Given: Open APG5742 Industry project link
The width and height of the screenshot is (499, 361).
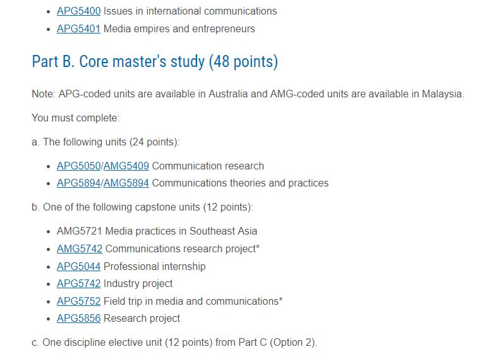Looking at the screenshot, I should (x=78, y=284).
